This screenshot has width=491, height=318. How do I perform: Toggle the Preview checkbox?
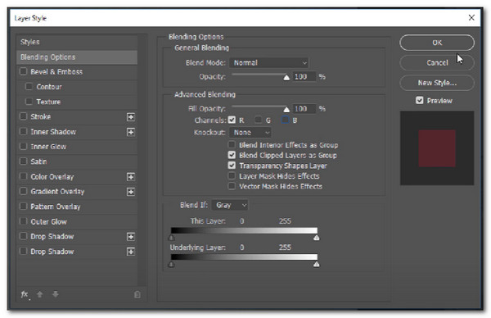click(x=420, y=100)
